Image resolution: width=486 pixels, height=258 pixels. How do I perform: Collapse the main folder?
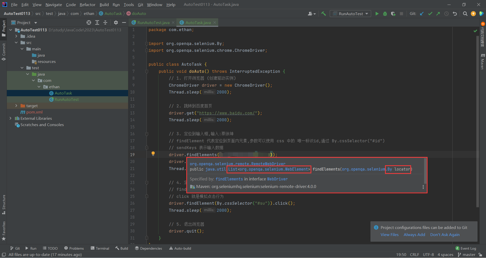(x=22, y=49)
